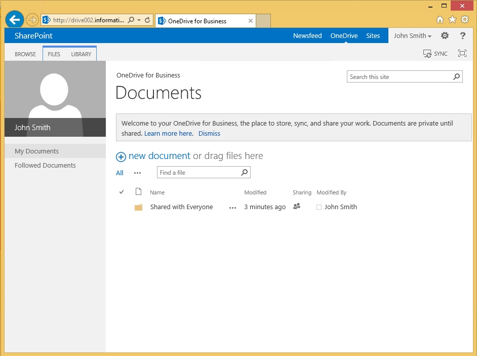Switch to the BROWSE ribbon tab
The image size is (477, 356).
(25, 54)
